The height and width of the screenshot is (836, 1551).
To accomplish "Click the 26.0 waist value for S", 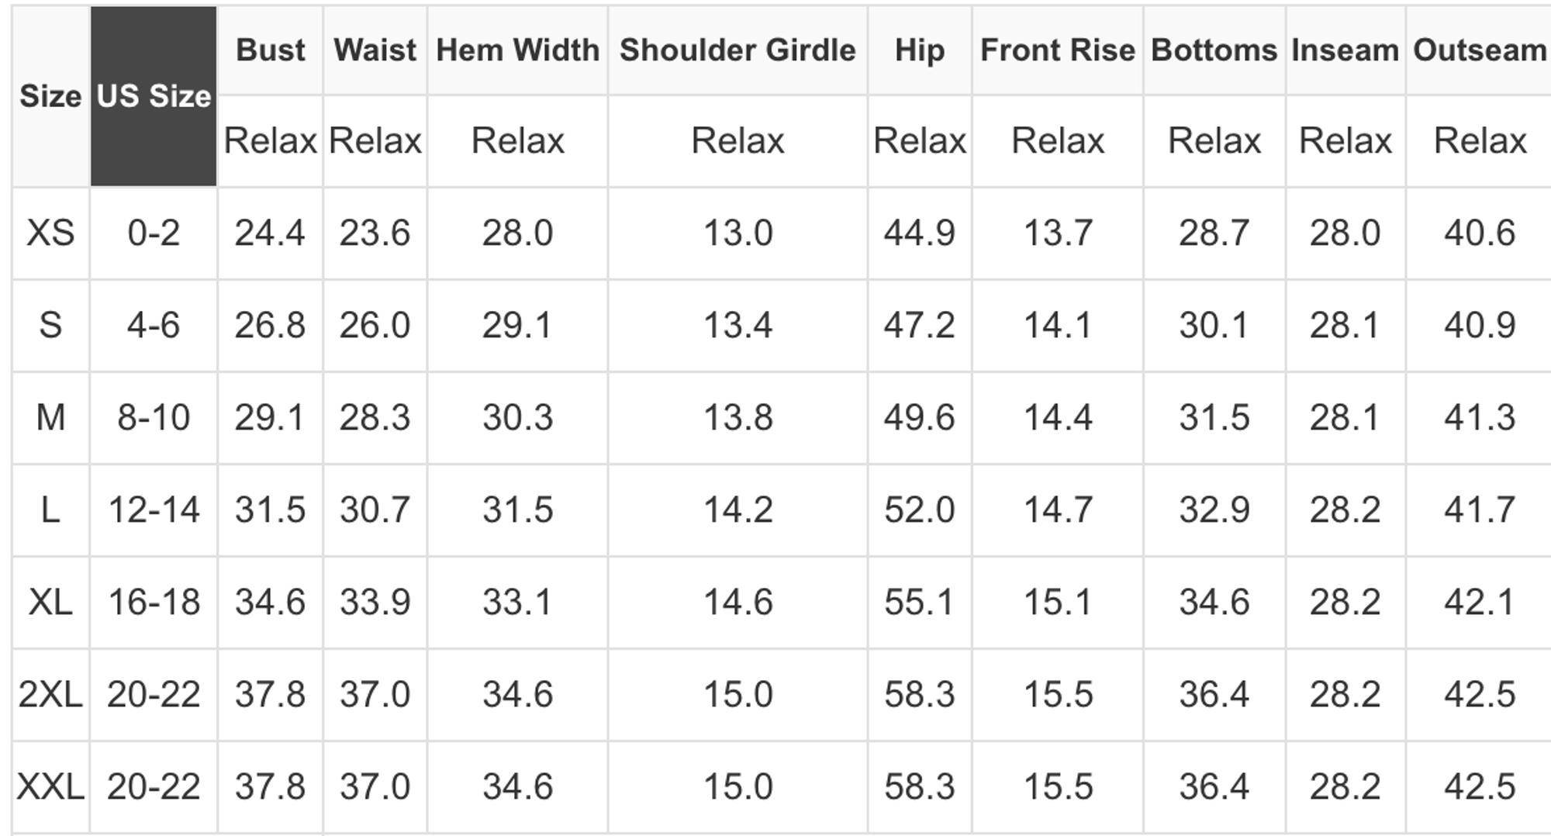I will click(375, 325).
